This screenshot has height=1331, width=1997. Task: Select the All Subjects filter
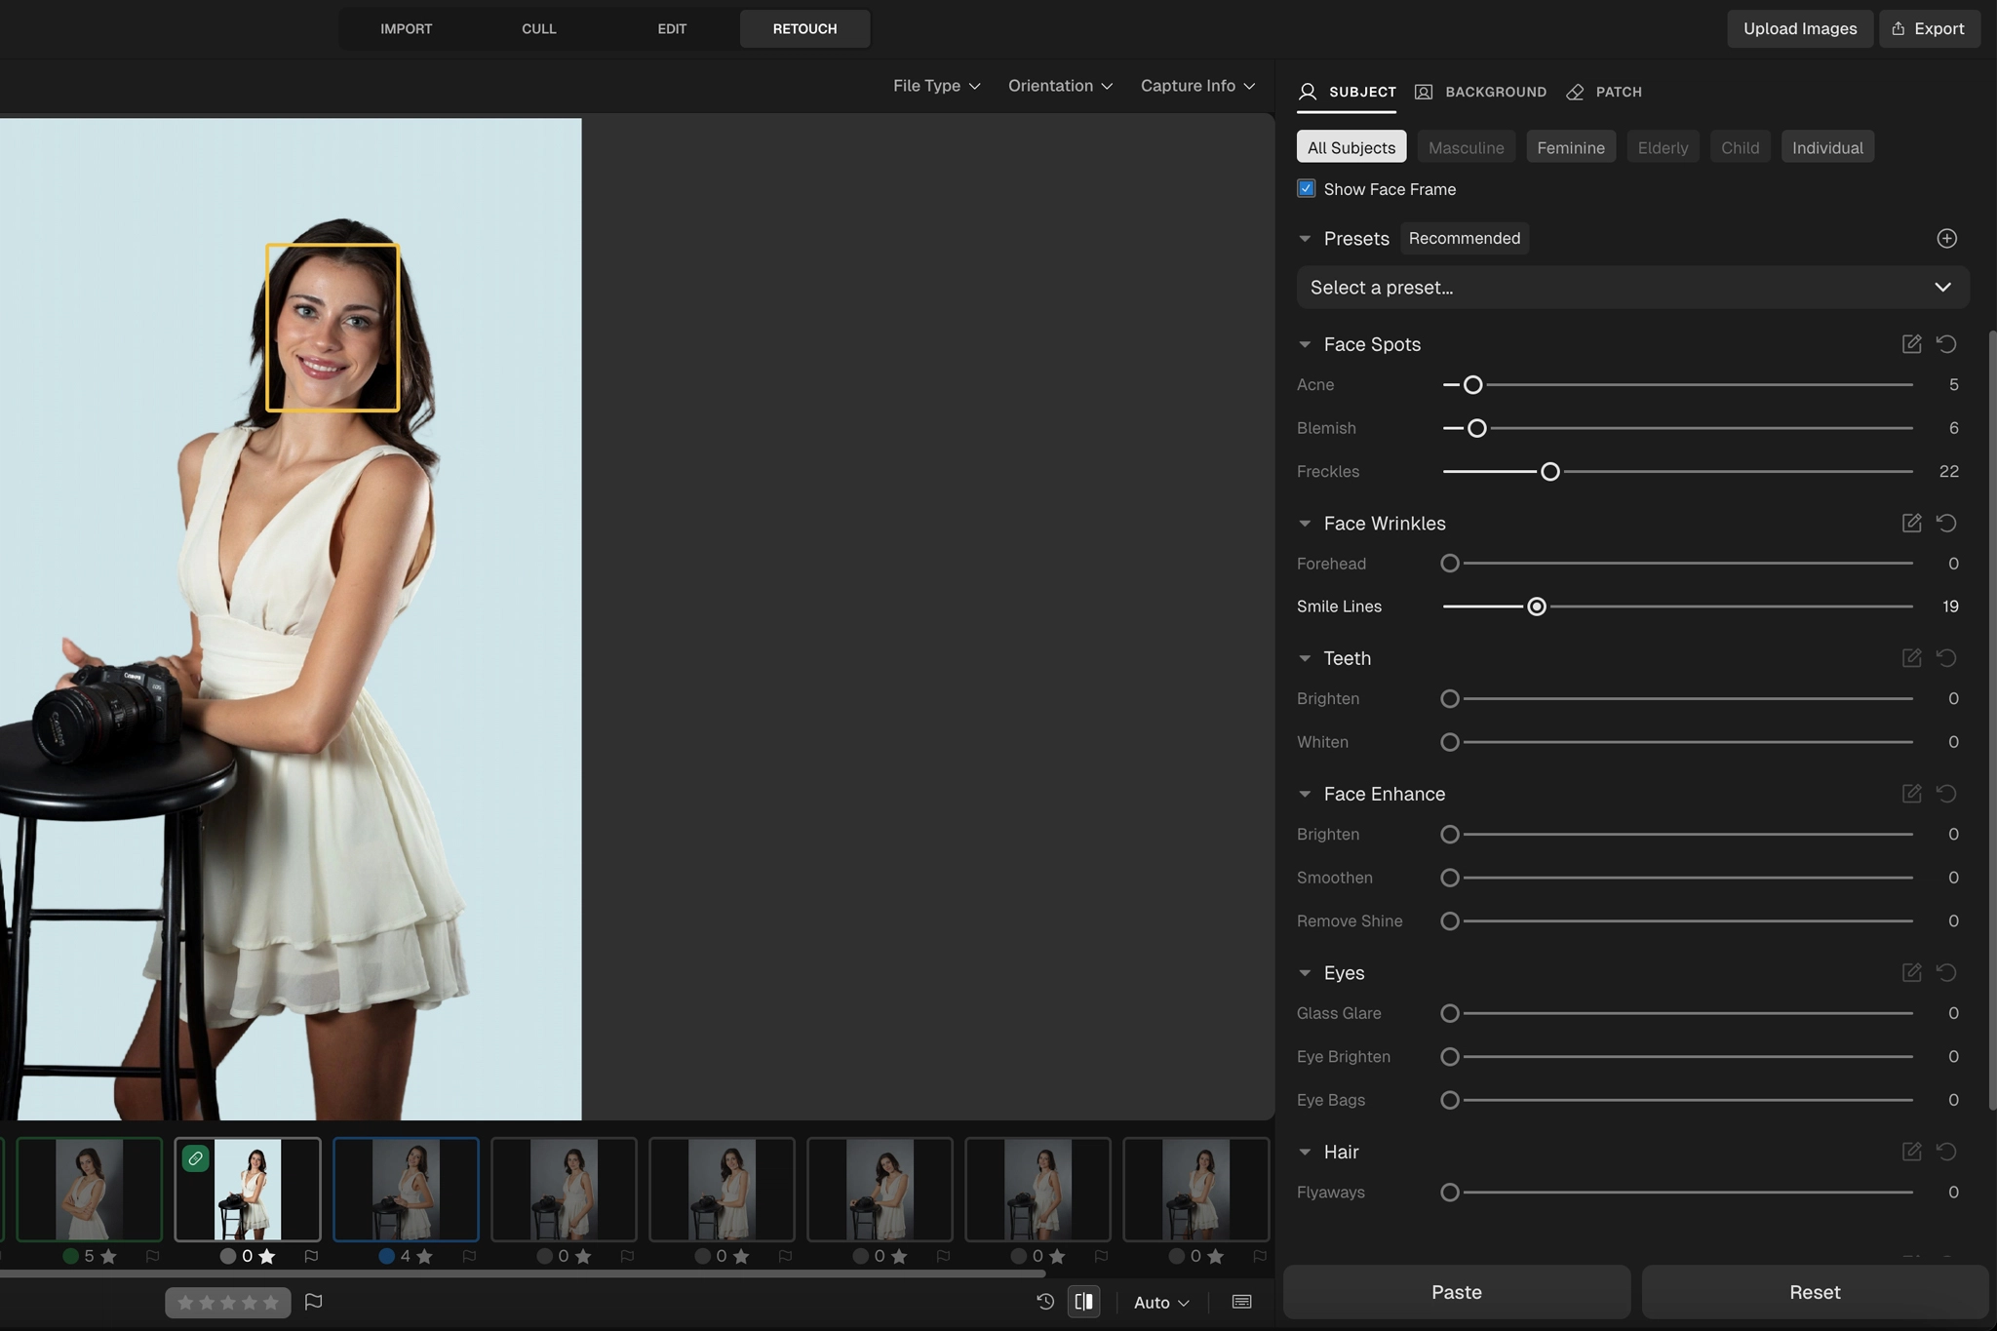[1351, 147]
